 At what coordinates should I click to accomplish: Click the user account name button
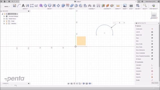[x=150, y=1]
